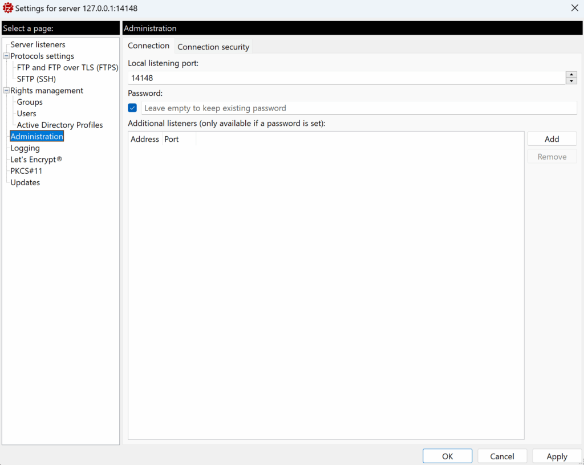Apply the server settings
The height and width of the screenshot is (465, 584).
[x=557, y=456]
